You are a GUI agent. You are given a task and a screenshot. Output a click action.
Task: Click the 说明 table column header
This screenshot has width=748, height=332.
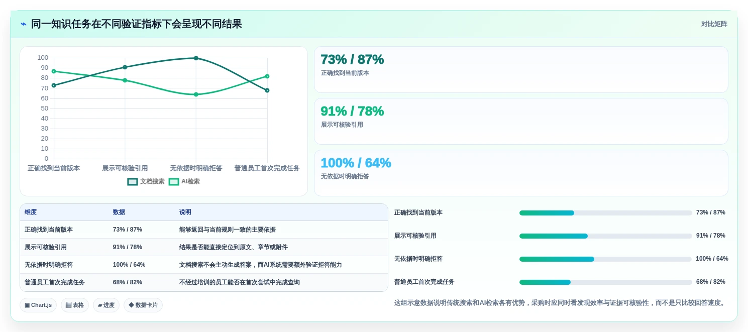(185, 212)
